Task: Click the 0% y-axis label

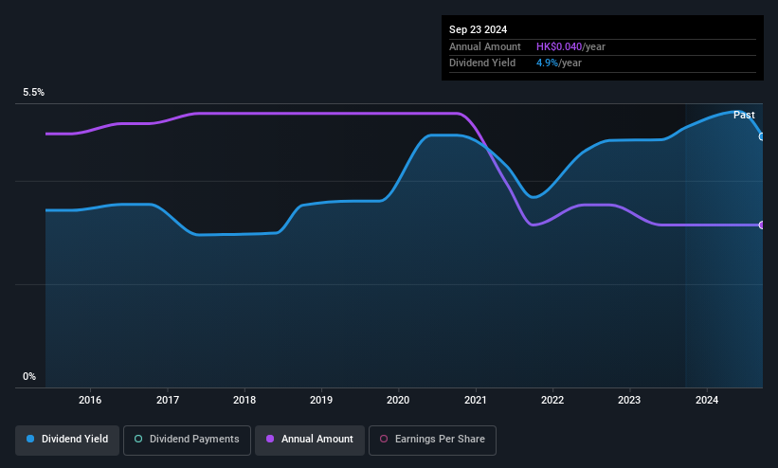Action: coord(29,377)
